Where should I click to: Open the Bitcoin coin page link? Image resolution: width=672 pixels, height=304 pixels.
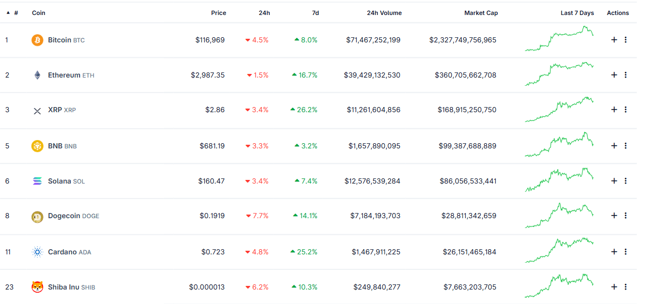(x=59, y=40)
